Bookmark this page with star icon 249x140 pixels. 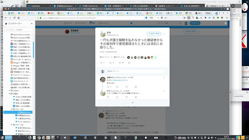tap(165, 18)
